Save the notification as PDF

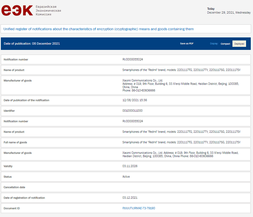point(187,44)
